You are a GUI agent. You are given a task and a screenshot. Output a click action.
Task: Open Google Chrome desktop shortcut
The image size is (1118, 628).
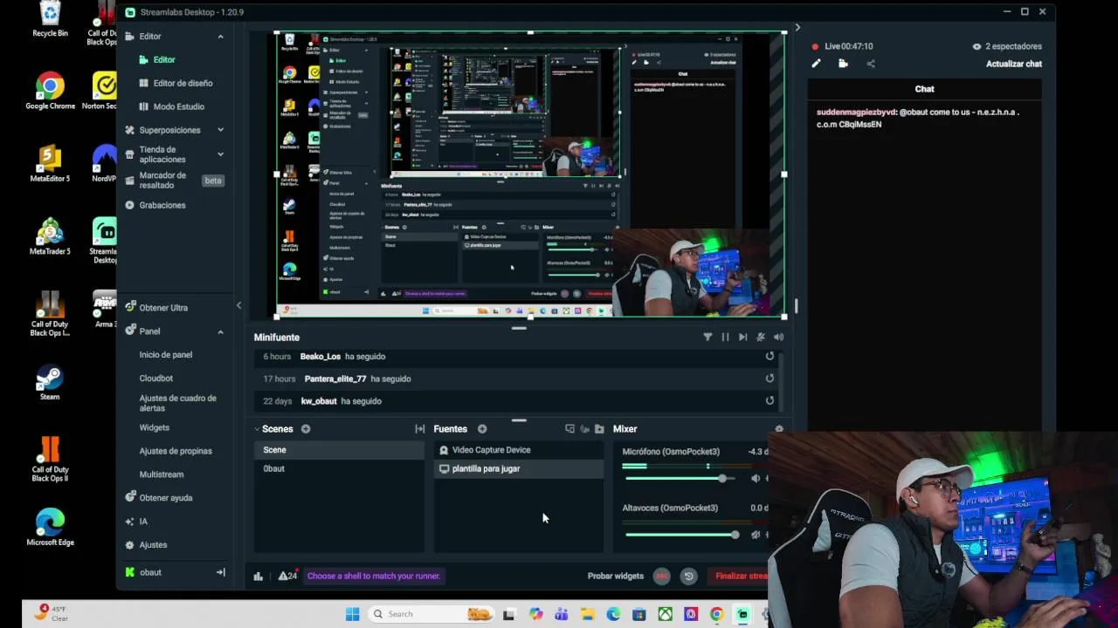point(50,91)
